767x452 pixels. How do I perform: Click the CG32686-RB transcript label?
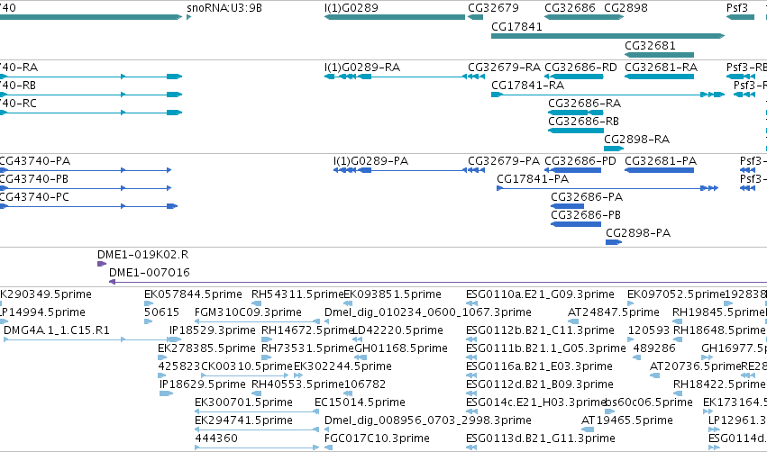click(583, 122)
